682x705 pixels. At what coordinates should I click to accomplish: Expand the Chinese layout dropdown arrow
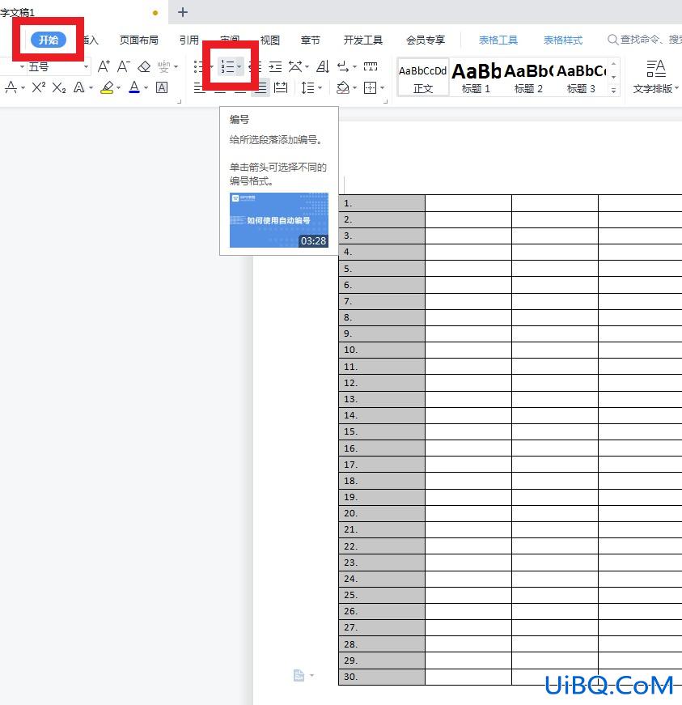coord(307,67)
